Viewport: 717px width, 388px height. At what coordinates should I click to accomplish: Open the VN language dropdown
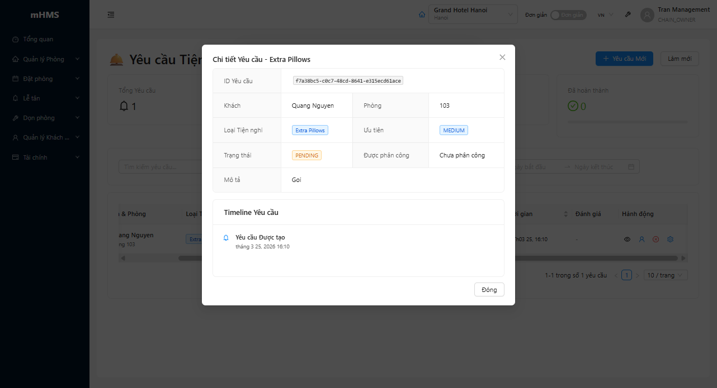click(x=603, y=15)
